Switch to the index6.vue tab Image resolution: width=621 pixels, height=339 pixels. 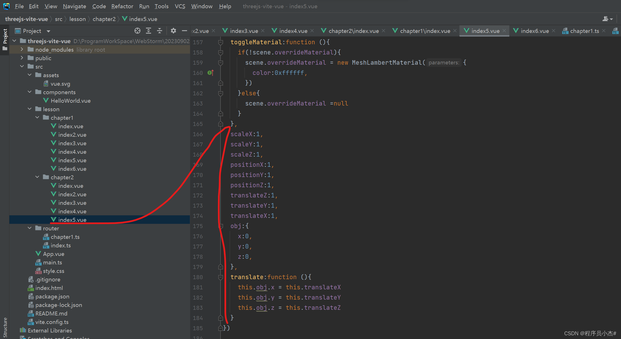pyautogui.click(x=534, y=31)
